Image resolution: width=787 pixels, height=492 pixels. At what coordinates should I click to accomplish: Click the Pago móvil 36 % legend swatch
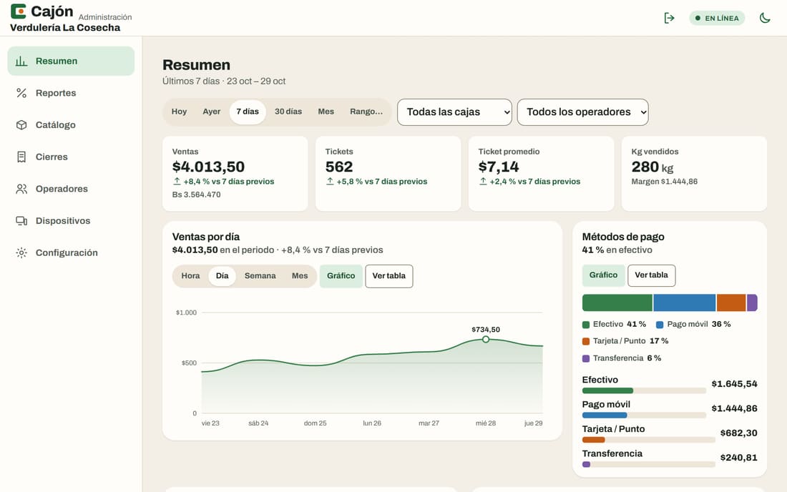pos(660,325)
